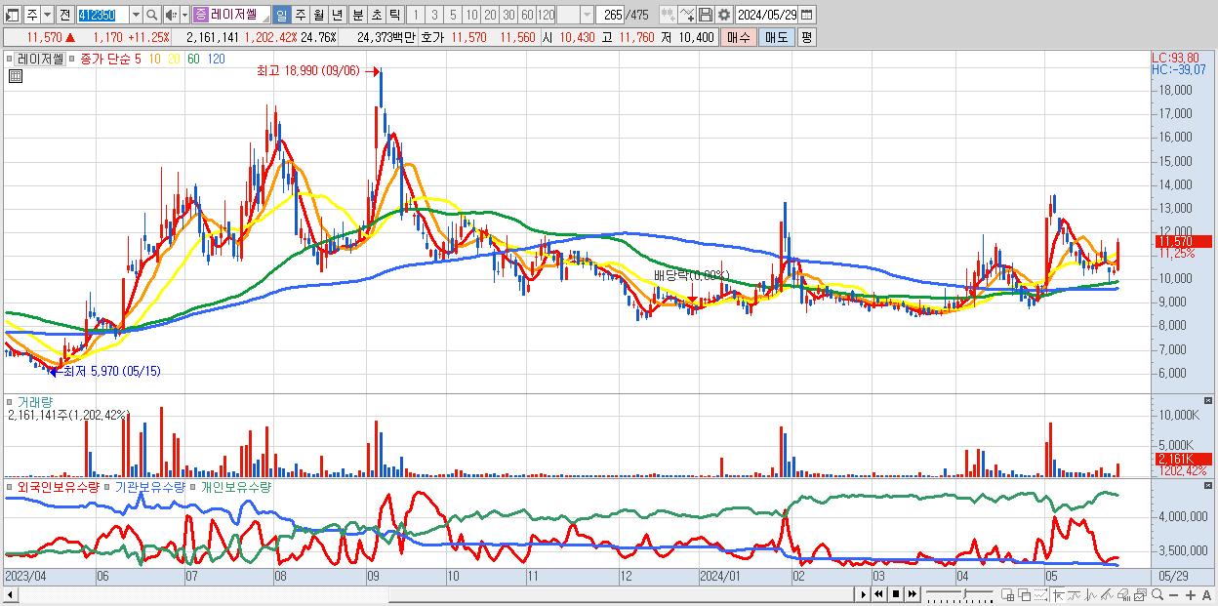Click the chart scrollbar left arrow
The width and height of the screenshot is (1218, 606).
click(x=10, y=594)
